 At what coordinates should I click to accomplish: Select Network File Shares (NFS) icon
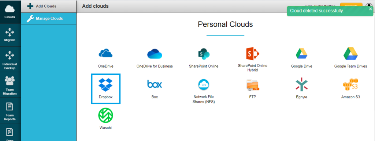click(x=204, y=85)
